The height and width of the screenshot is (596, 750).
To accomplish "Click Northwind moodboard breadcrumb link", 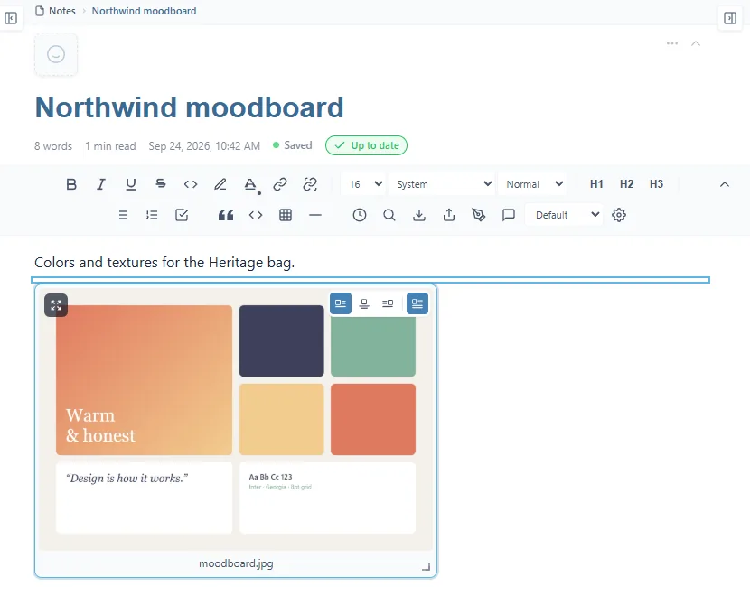I will (144, 11).
